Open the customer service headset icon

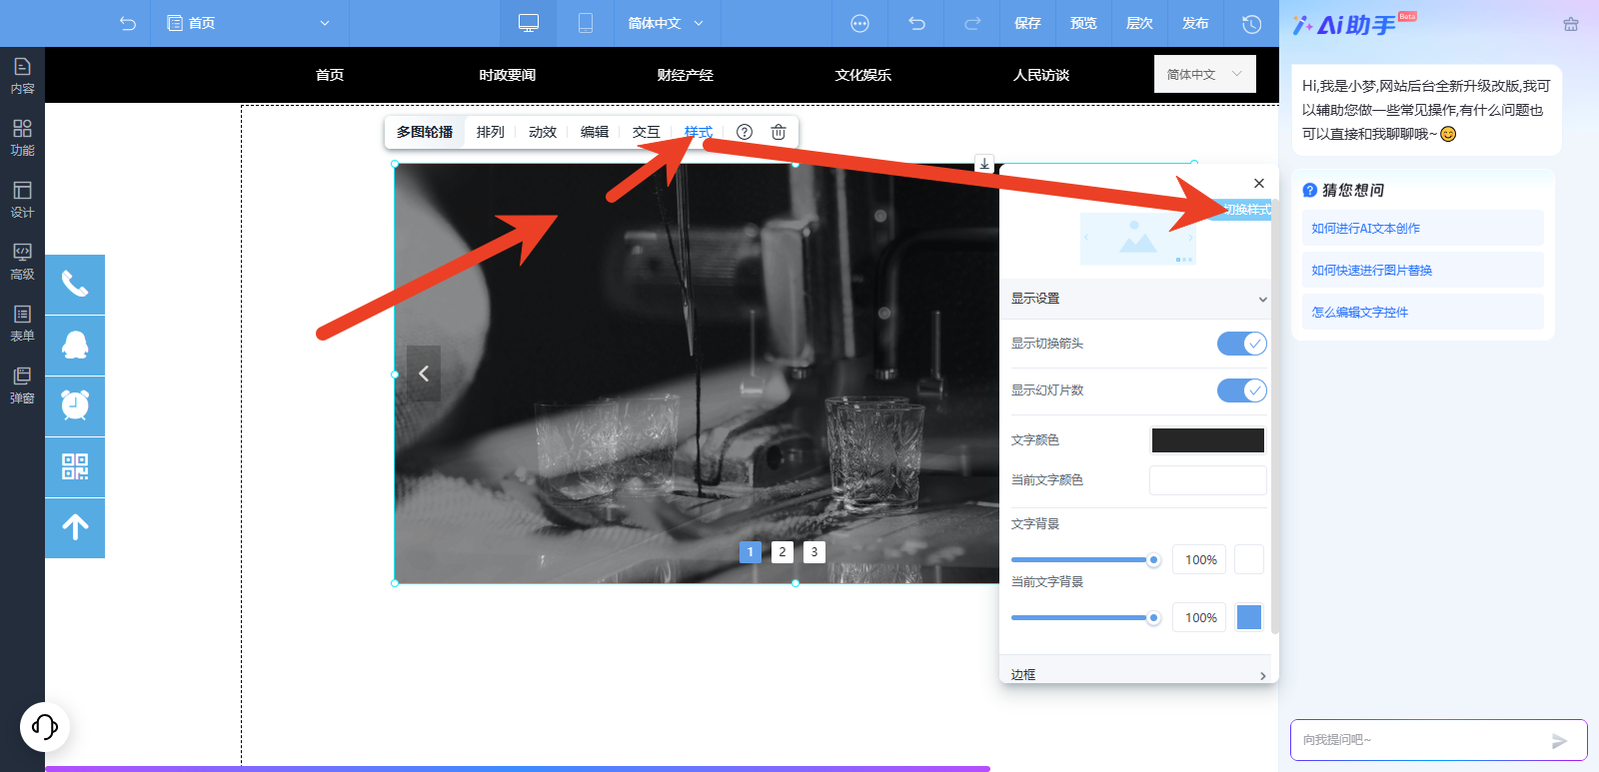pos(45,726)
